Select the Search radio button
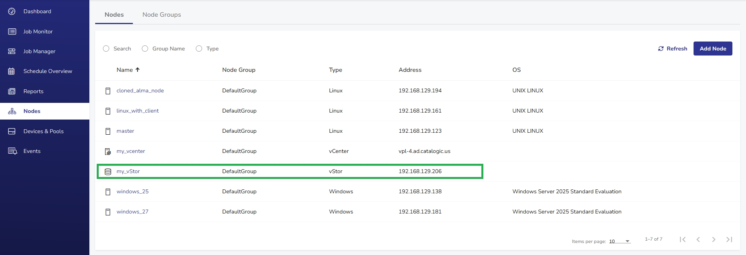Viewport: 746px width, 255px height. tap(106, 49)
